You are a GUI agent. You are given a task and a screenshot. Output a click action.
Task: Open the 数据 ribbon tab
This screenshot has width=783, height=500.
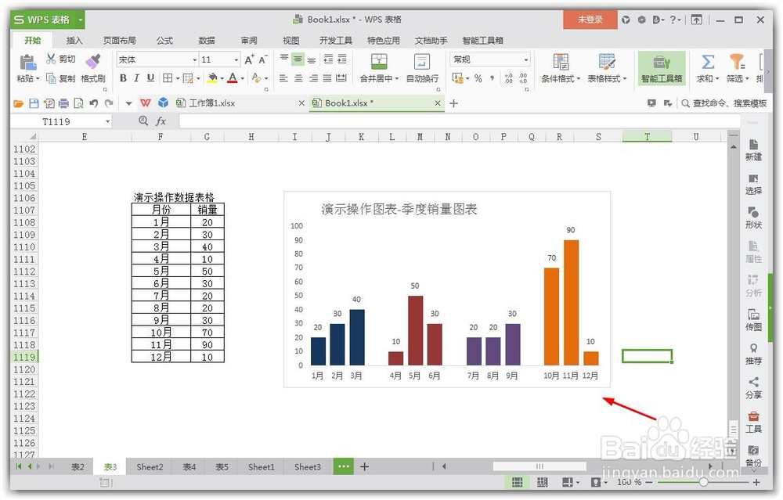click(206, 41)
